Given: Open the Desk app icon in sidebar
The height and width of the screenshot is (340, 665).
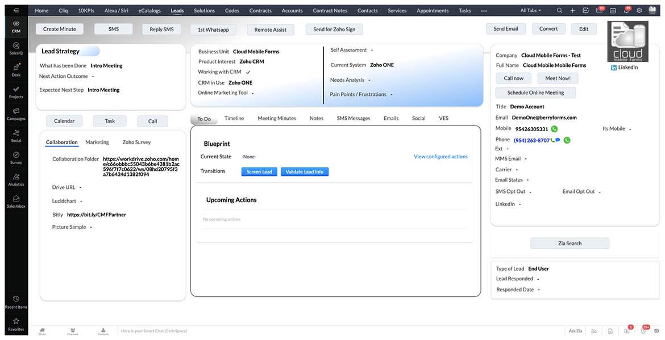Looking at the screenshot, I should (x=16, y=70).
